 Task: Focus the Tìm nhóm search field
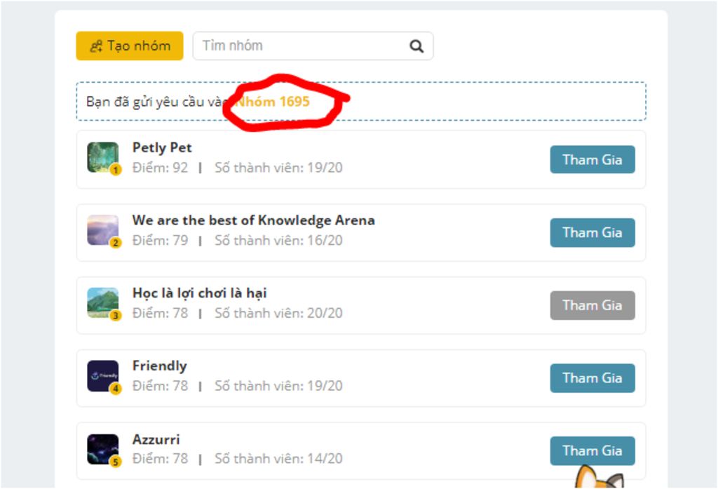pos(313,46)
